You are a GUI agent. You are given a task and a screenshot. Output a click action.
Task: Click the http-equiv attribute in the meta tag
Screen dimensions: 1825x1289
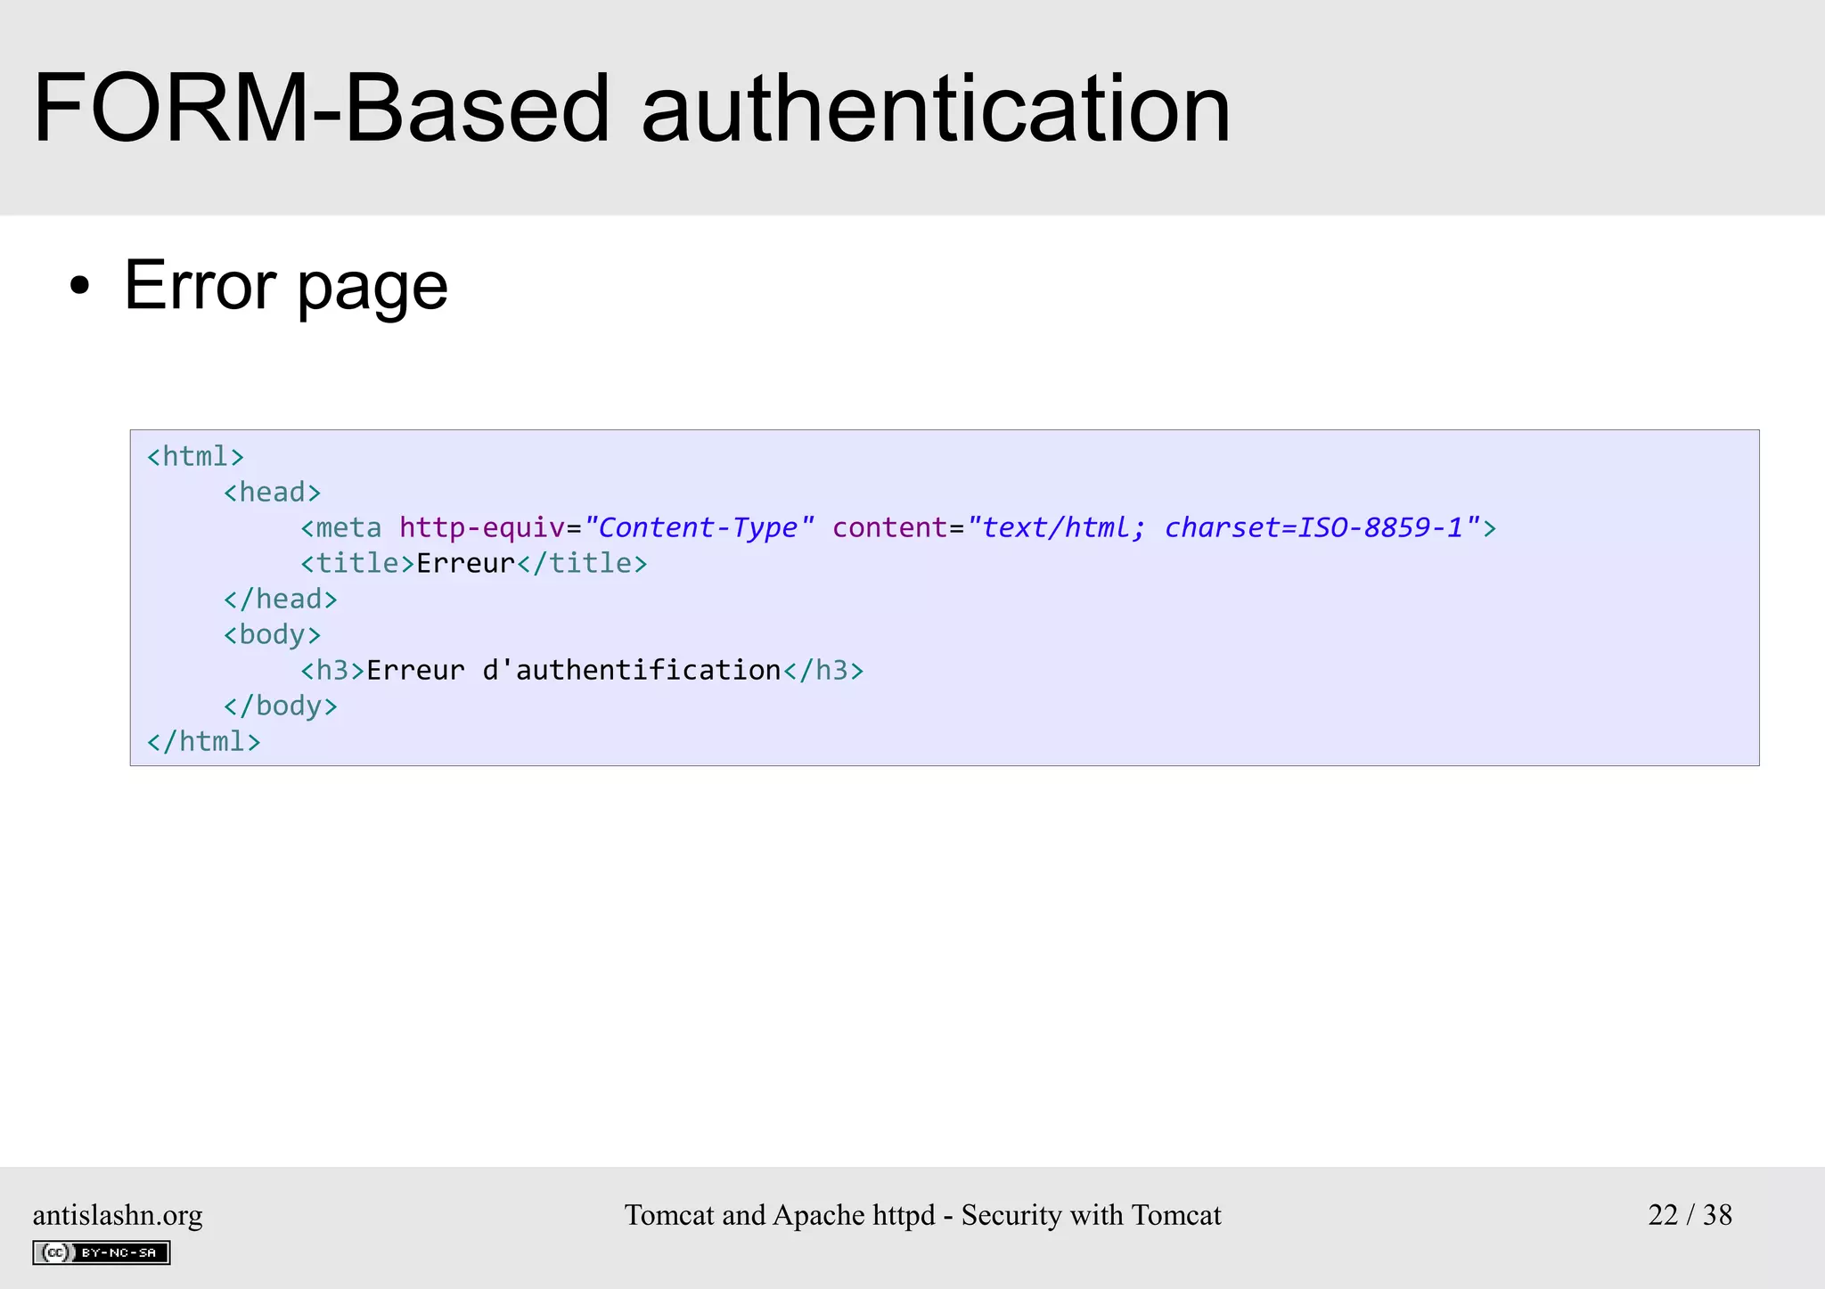coord(482,528)
